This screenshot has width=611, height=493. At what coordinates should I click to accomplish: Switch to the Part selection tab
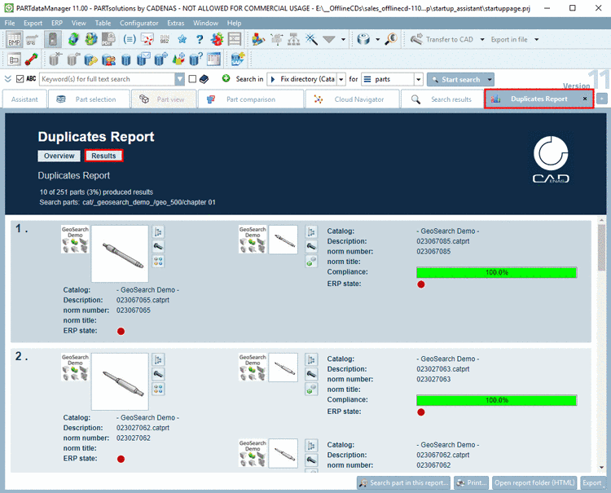[x=89, y=99]
